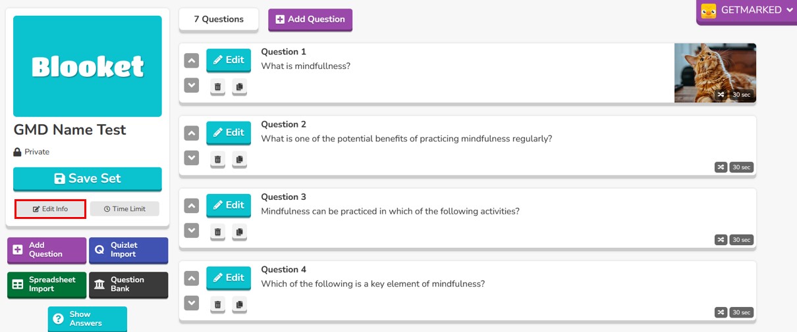
Task: Delete Question 4 using trash icon
Action: point(218,304)
